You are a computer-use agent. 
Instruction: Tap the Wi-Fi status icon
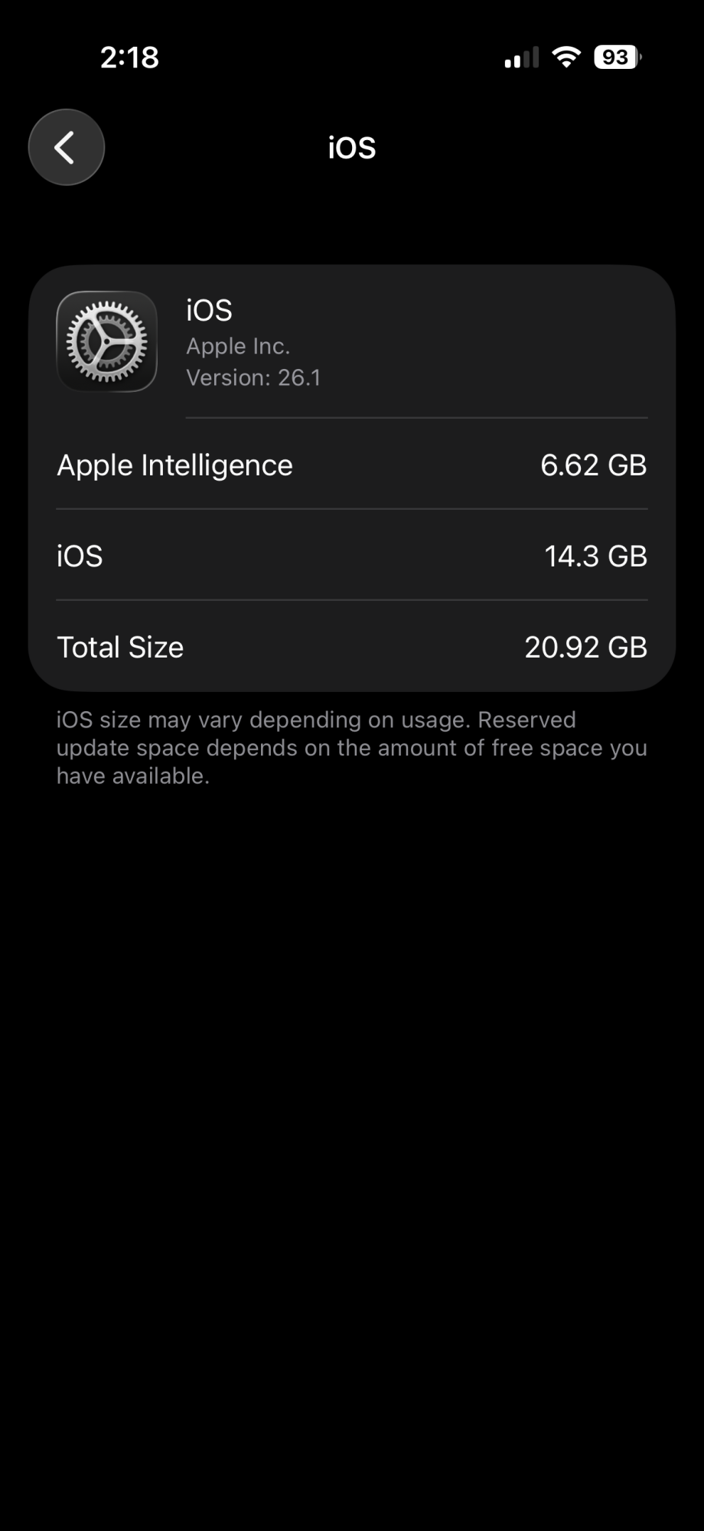(566, 57)
